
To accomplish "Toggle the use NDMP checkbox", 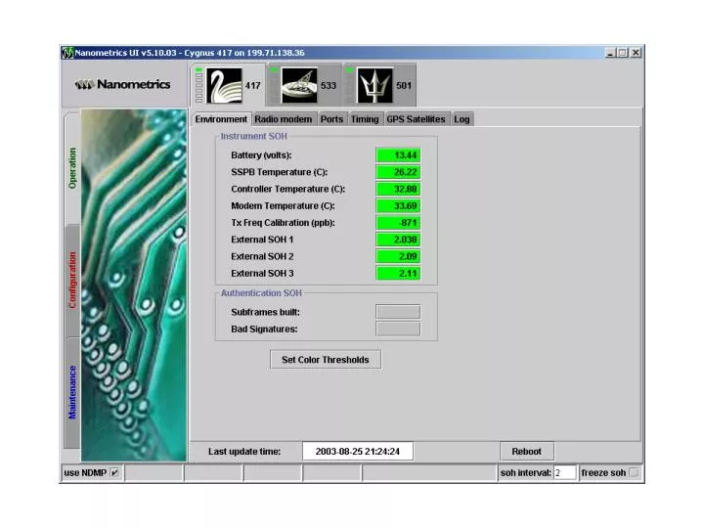I will [x=115, y=473].
